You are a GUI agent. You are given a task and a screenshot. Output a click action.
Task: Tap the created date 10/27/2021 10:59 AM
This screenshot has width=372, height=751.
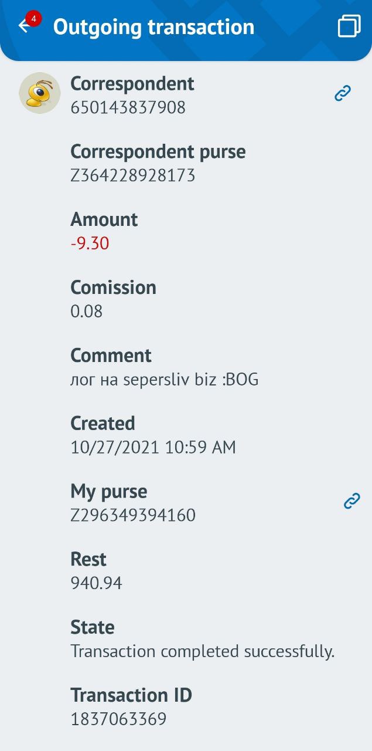click(x=153, y=448)
